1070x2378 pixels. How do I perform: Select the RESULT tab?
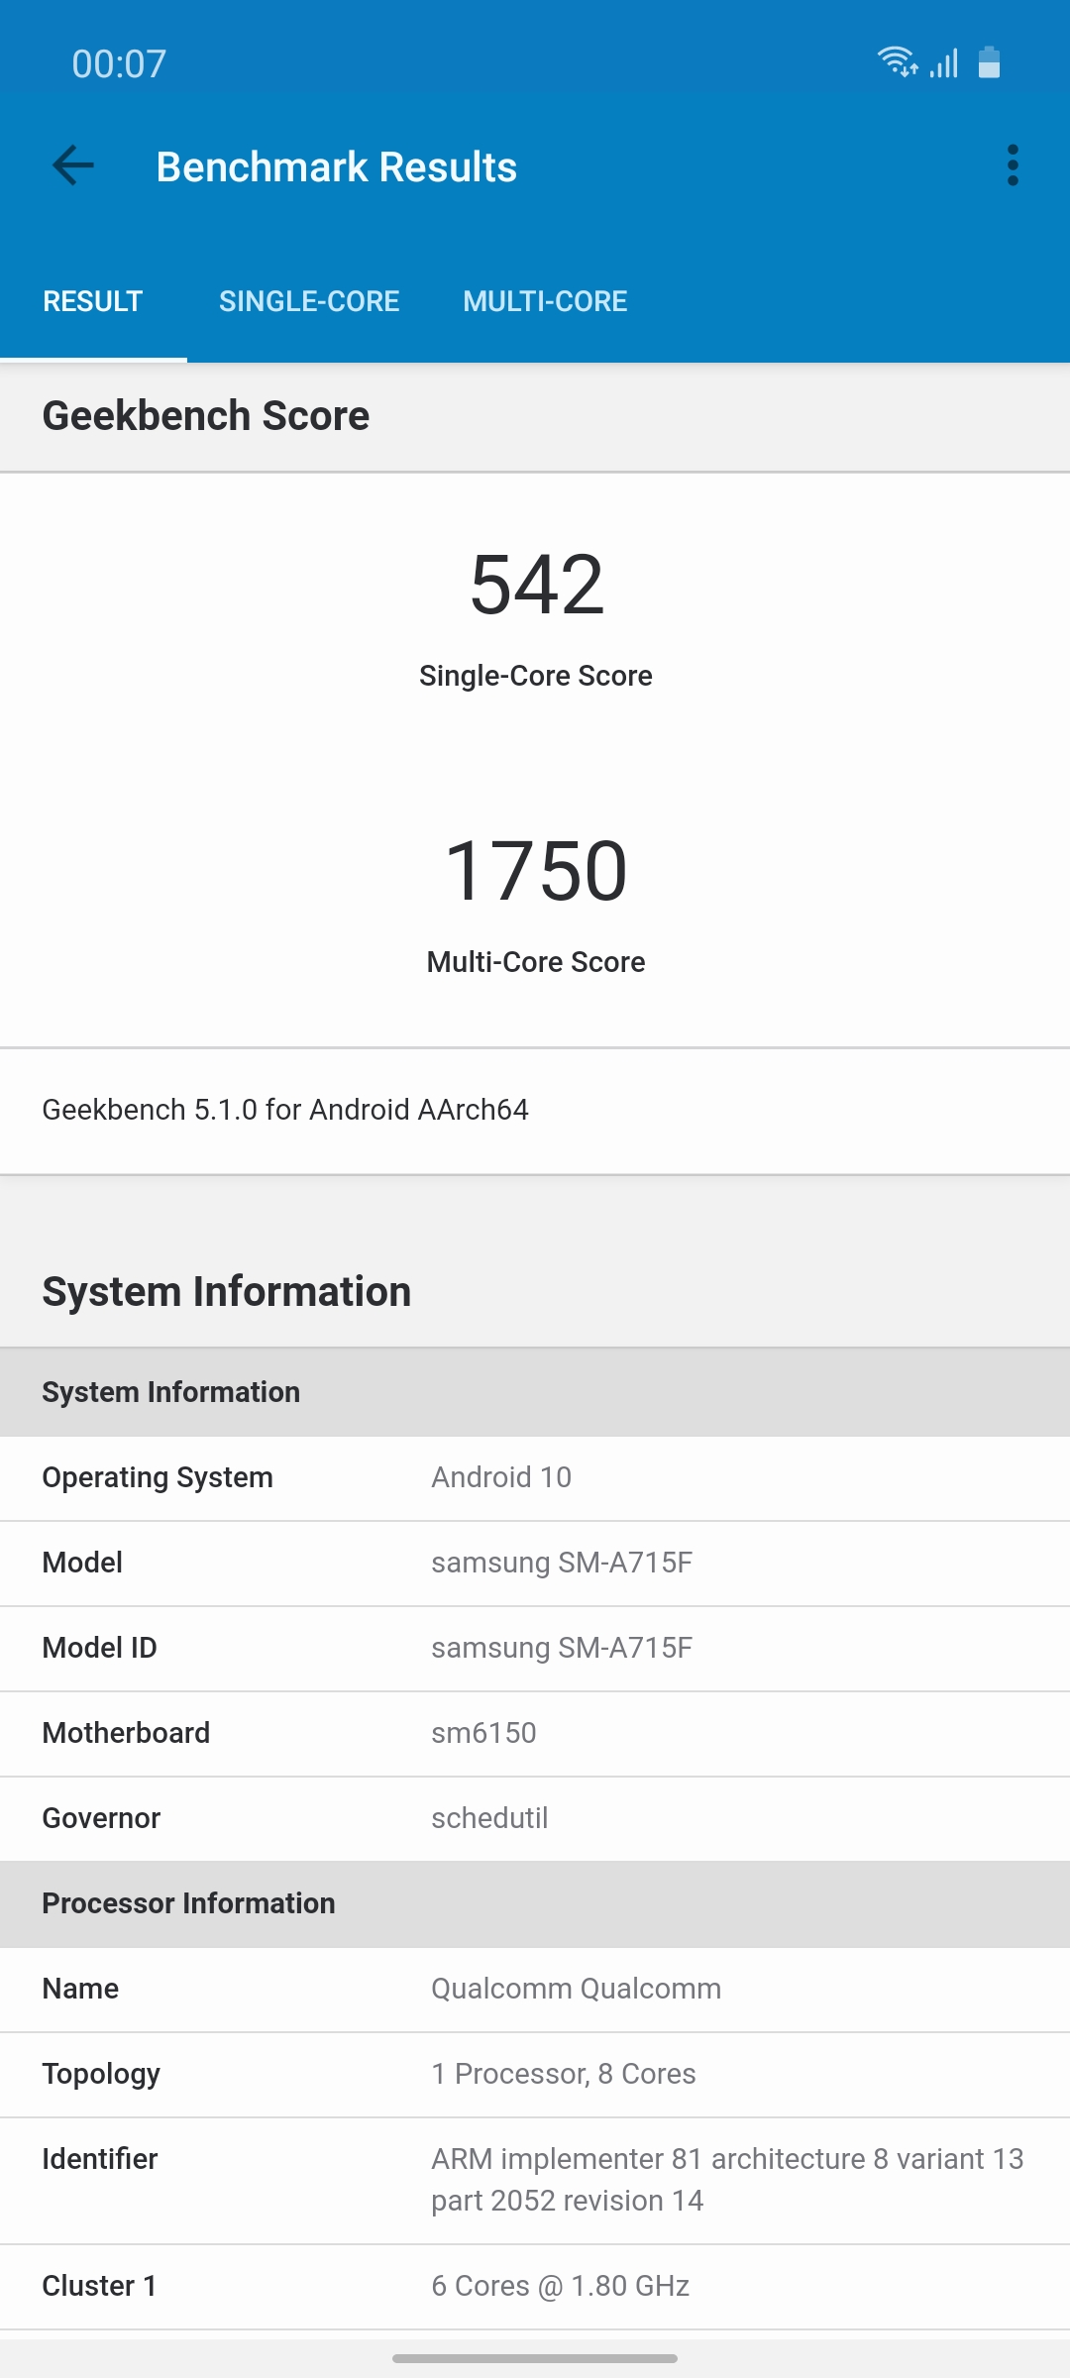tap(93, 301)
